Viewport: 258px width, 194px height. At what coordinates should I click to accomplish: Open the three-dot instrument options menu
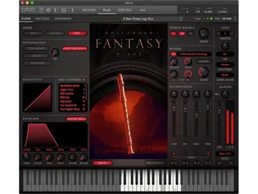[x=235, y=19]
